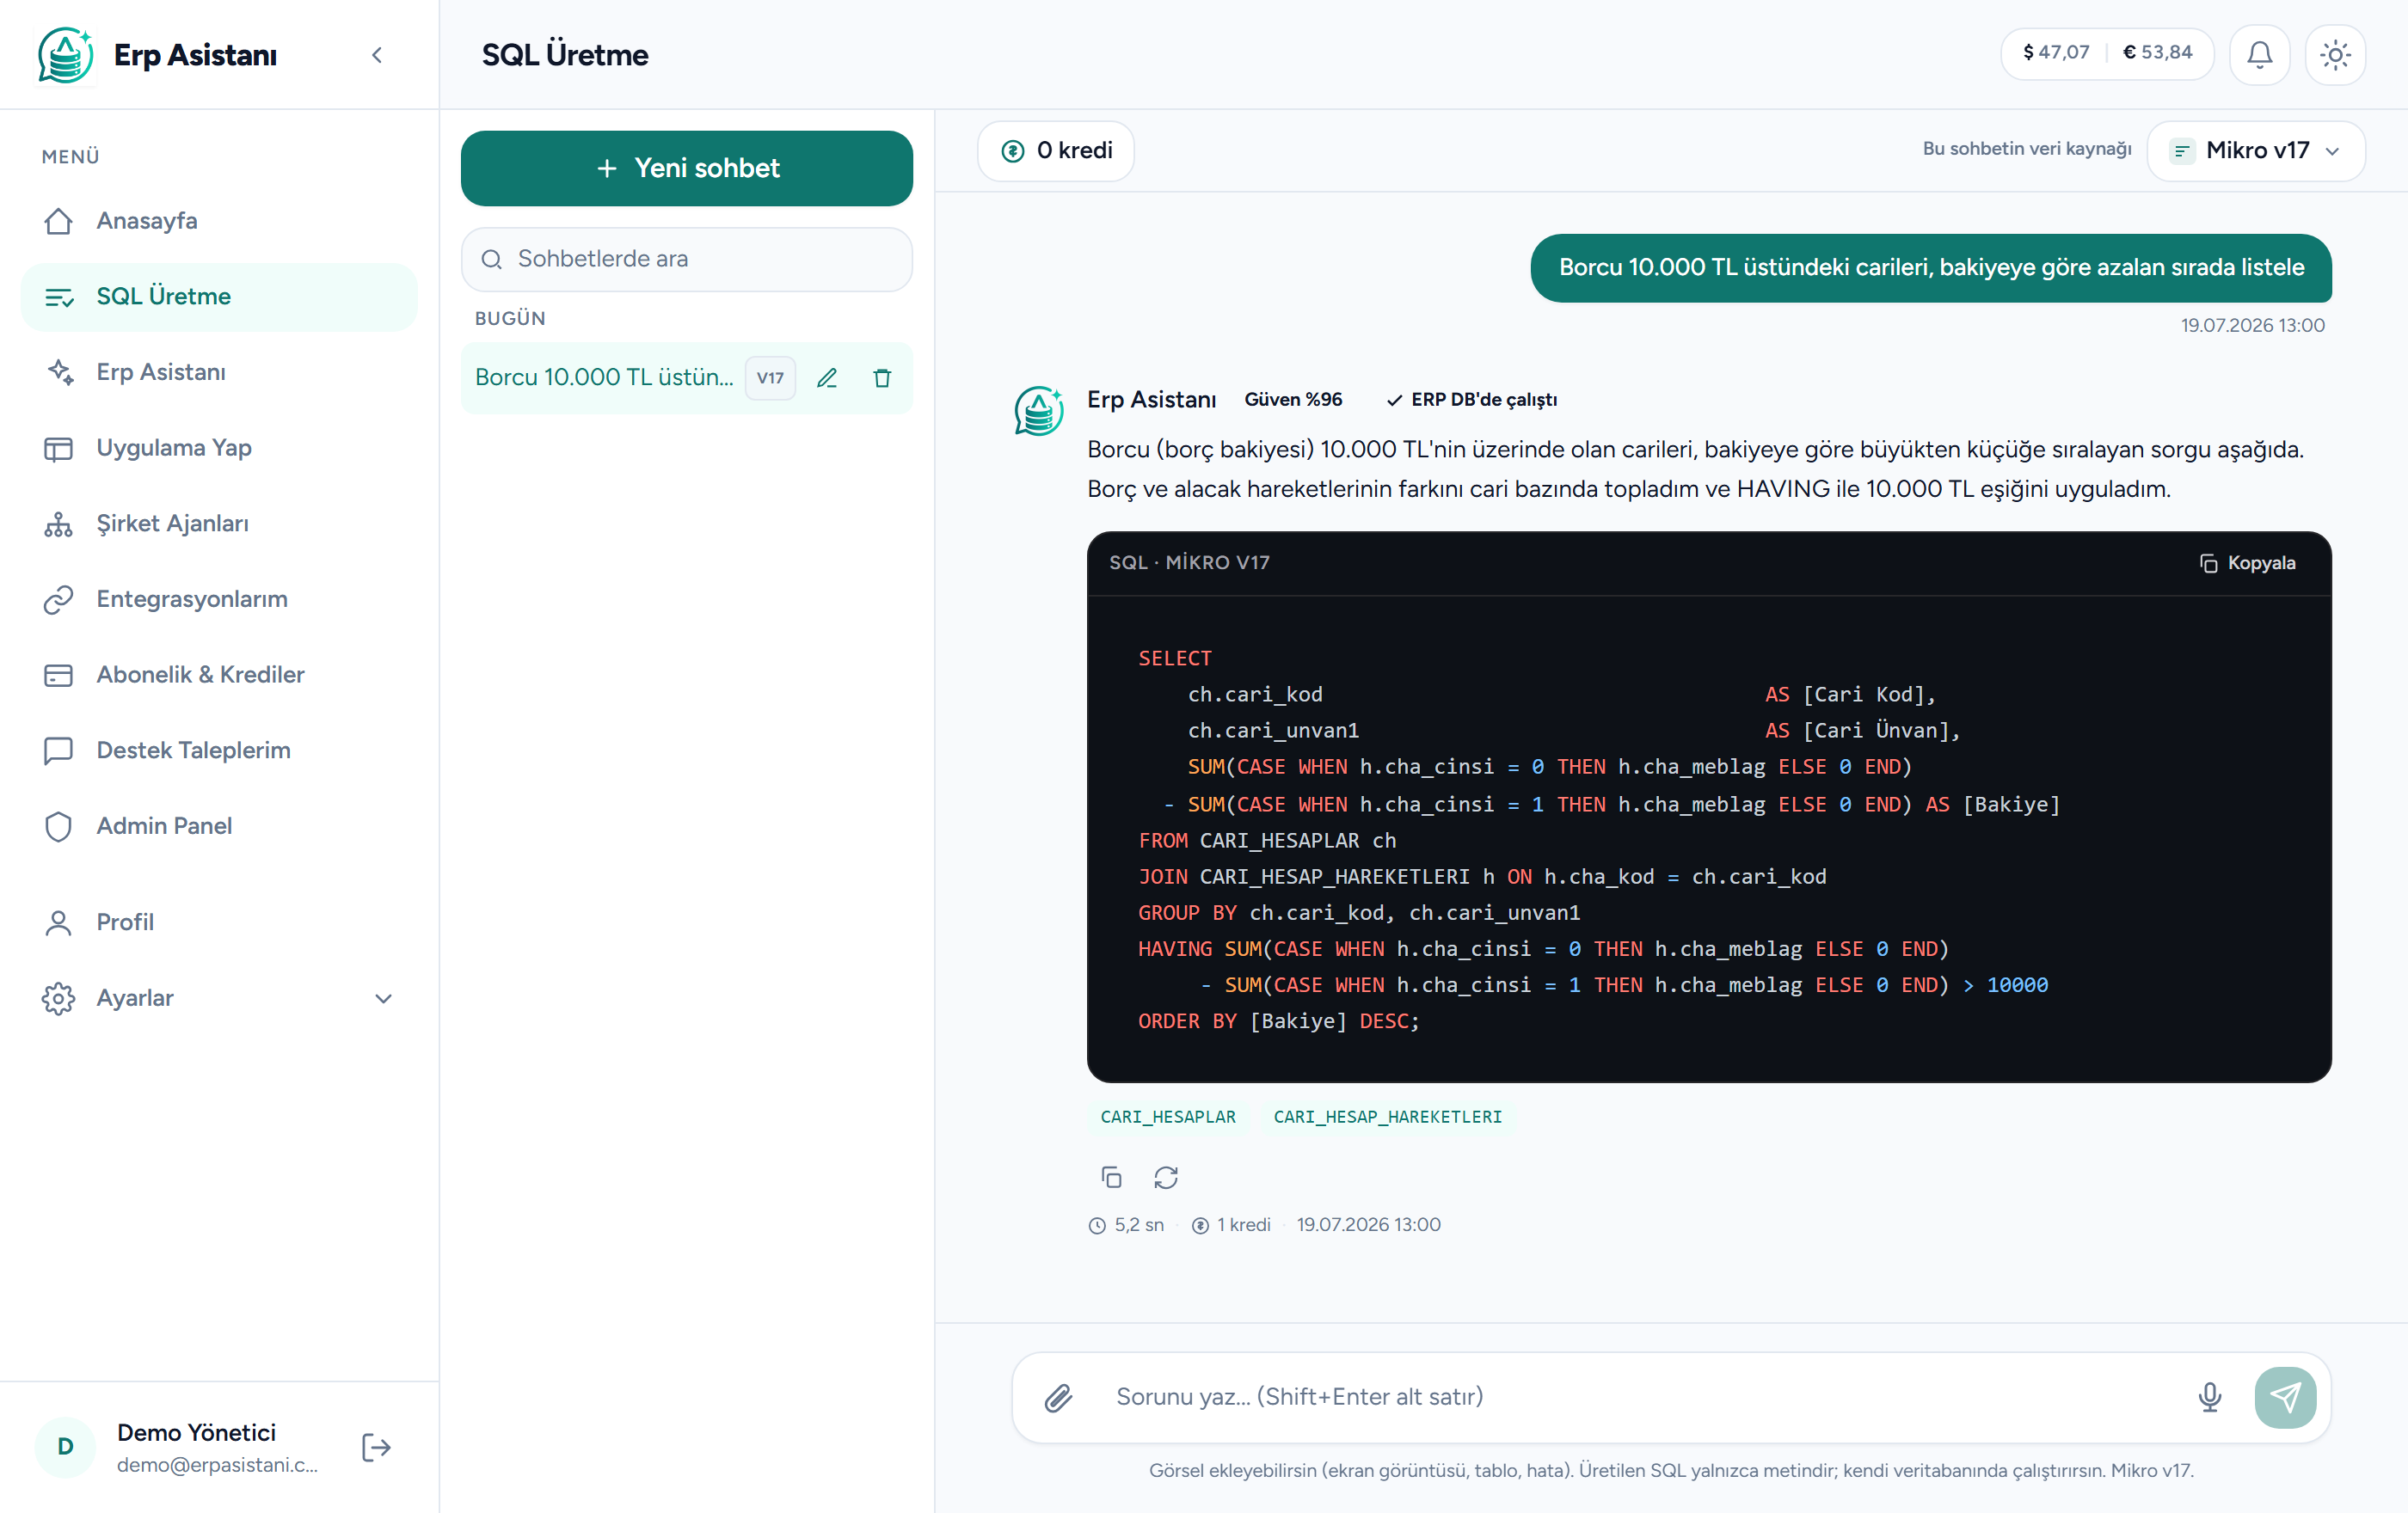Collapse the sidebar with the chevron
The width and height of the screenshot is (2408, 1513).
pos(377,55)
